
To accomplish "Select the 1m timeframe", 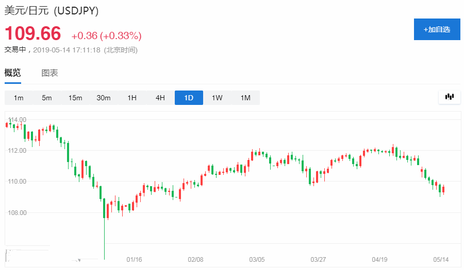I will [x=19, y=98].
